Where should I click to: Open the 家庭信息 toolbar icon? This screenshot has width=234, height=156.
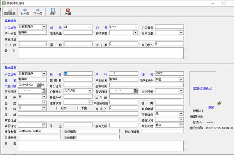pos(10,12)
